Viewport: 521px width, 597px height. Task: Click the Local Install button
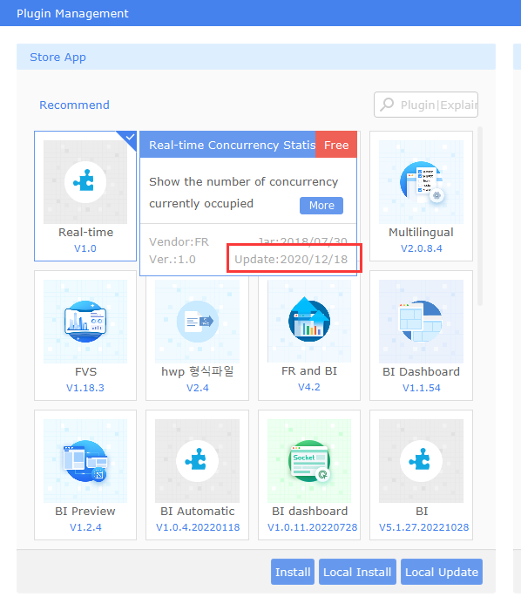tap(357, 572)
